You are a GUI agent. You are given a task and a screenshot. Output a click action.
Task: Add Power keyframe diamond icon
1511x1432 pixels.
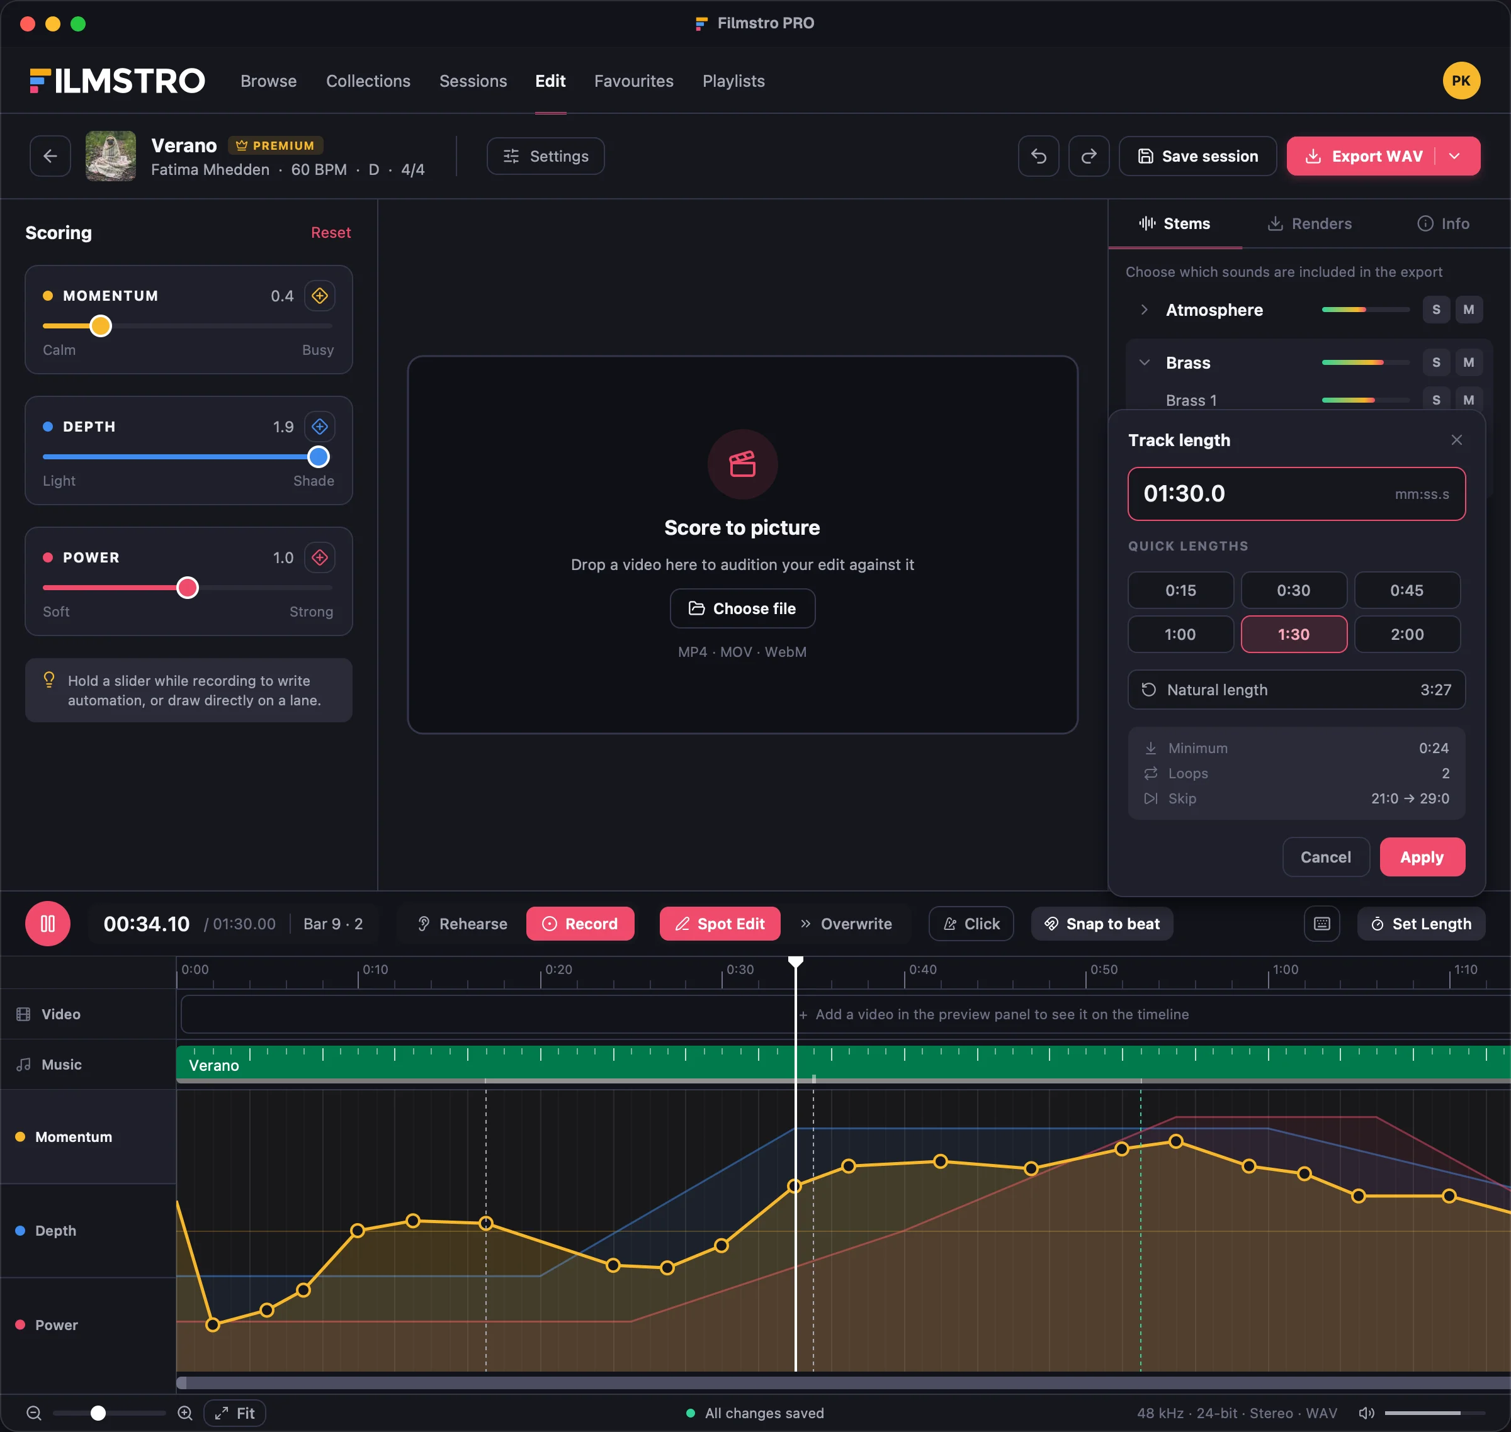point(320,558)
